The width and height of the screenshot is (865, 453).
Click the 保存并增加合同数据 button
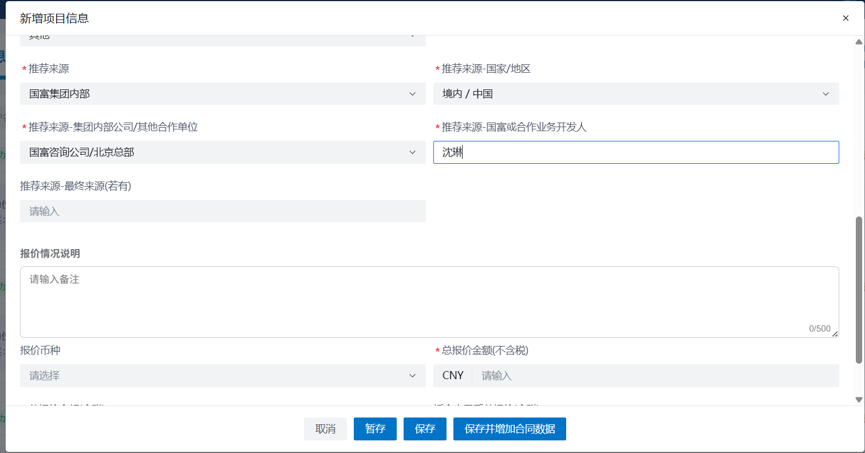[x=509, y=429]
